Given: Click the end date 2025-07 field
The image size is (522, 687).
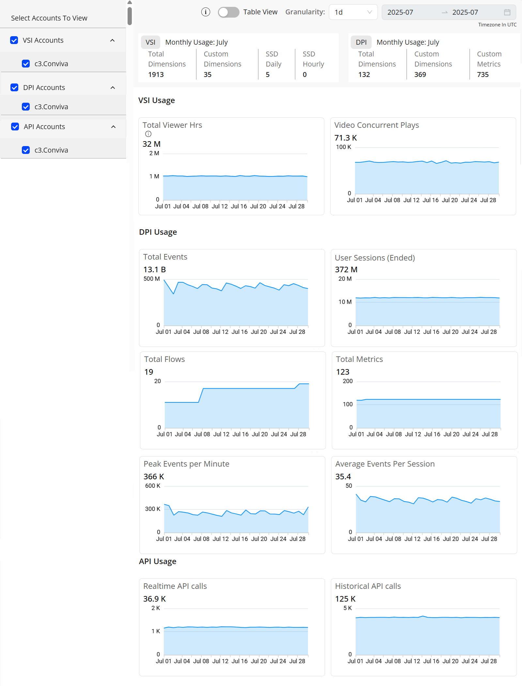Looking at the screenshot, I should tap(465, 12).
